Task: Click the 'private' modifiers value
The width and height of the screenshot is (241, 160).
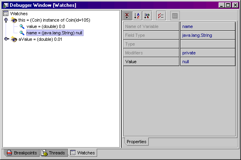Action: [208, 53]
